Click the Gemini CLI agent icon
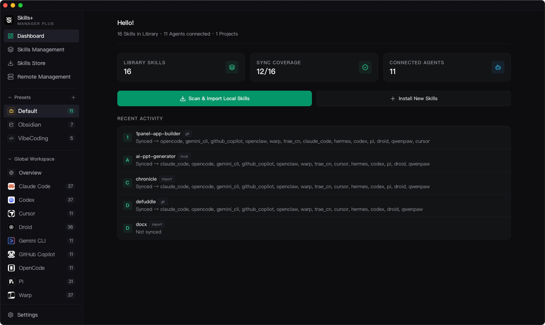Screen dimensions: 545x325 coord(11,241)
